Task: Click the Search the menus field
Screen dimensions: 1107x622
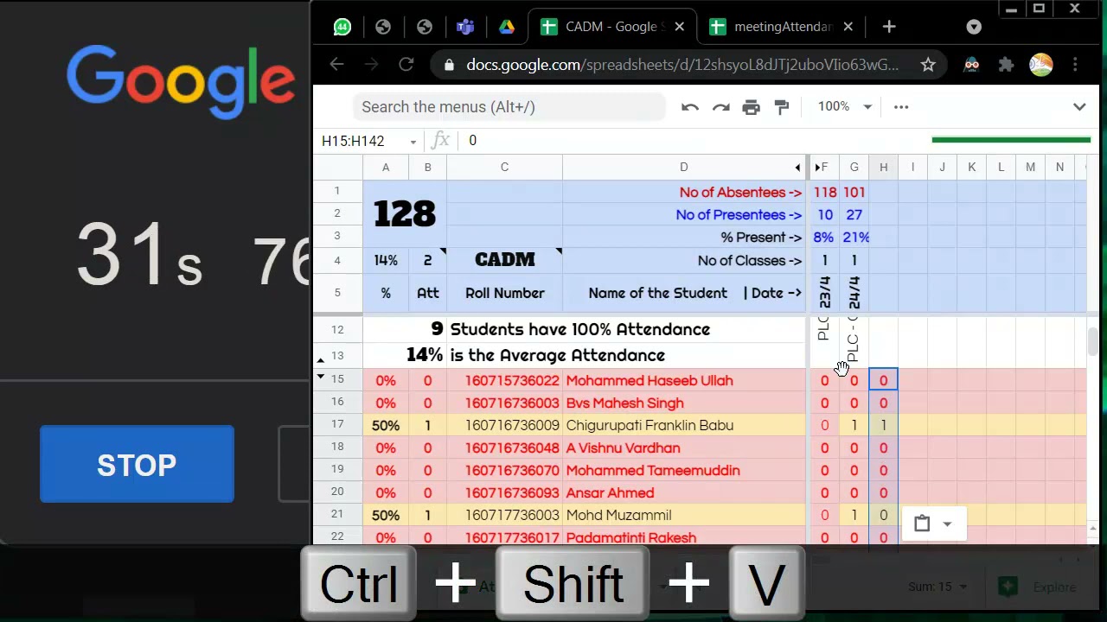Action: tap(509, 107)
